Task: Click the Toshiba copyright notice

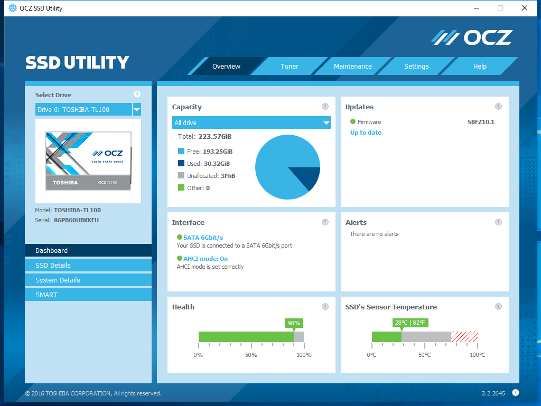Action: click(x=93, y=393)
